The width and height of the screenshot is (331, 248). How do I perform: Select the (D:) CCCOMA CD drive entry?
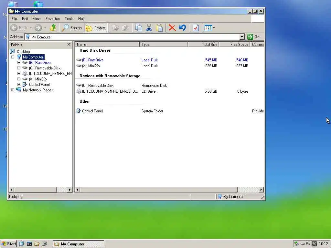(x=110, y=91)
